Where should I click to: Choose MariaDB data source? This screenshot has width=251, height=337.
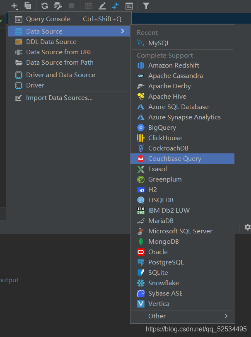(x=183, y=221)
